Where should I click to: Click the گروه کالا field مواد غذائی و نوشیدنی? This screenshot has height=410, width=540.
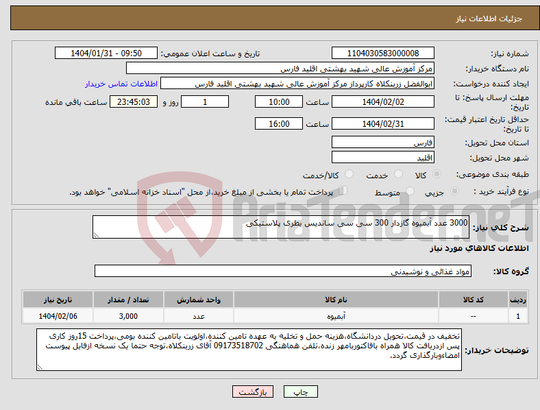(283, 271)
